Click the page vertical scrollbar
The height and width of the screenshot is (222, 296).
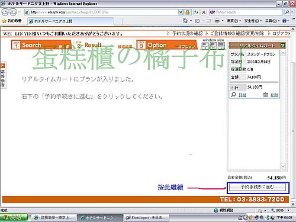click(293, 117)
